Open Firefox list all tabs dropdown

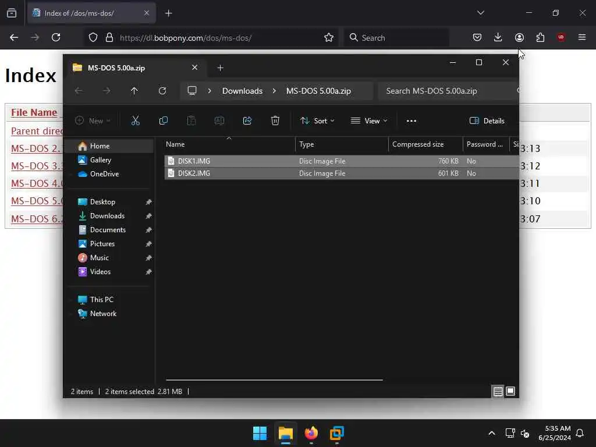tap(481, 13)
